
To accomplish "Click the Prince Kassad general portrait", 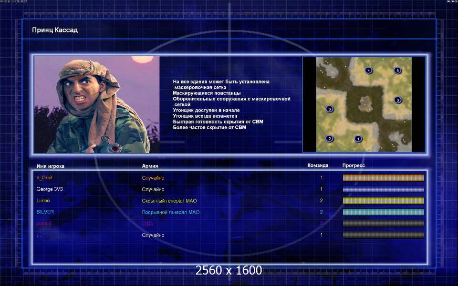I will 97,104.
